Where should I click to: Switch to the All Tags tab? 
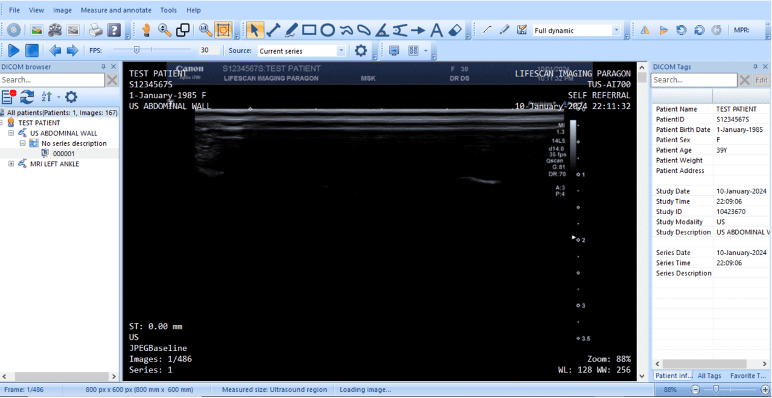coord(709,376)
